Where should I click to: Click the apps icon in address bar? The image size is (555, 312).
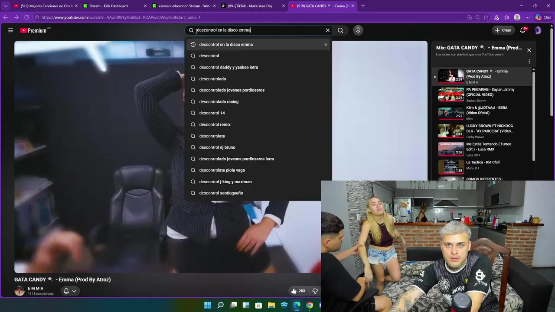[470, 17]
